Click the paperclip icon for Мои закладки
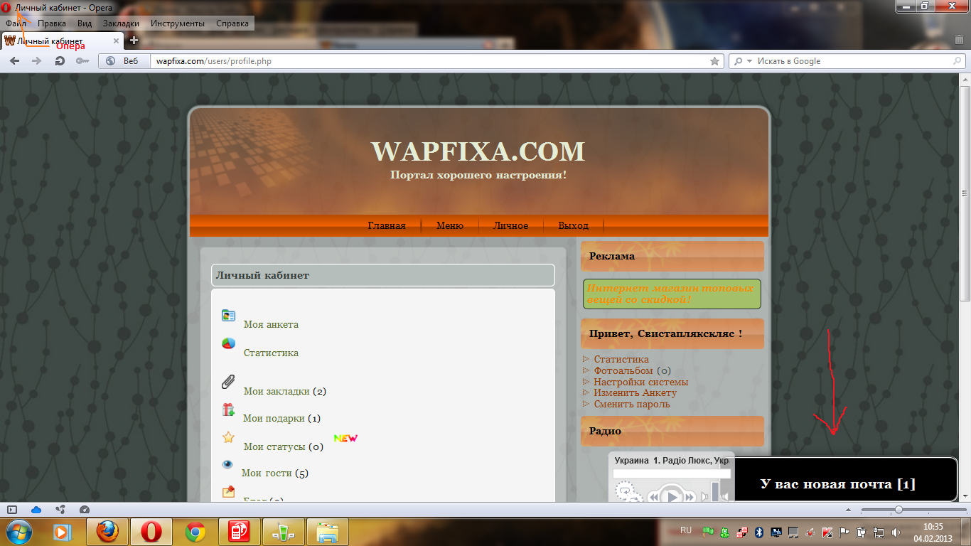Image resolution: width=971 pixels, height=546 pixels. point(228,382)
